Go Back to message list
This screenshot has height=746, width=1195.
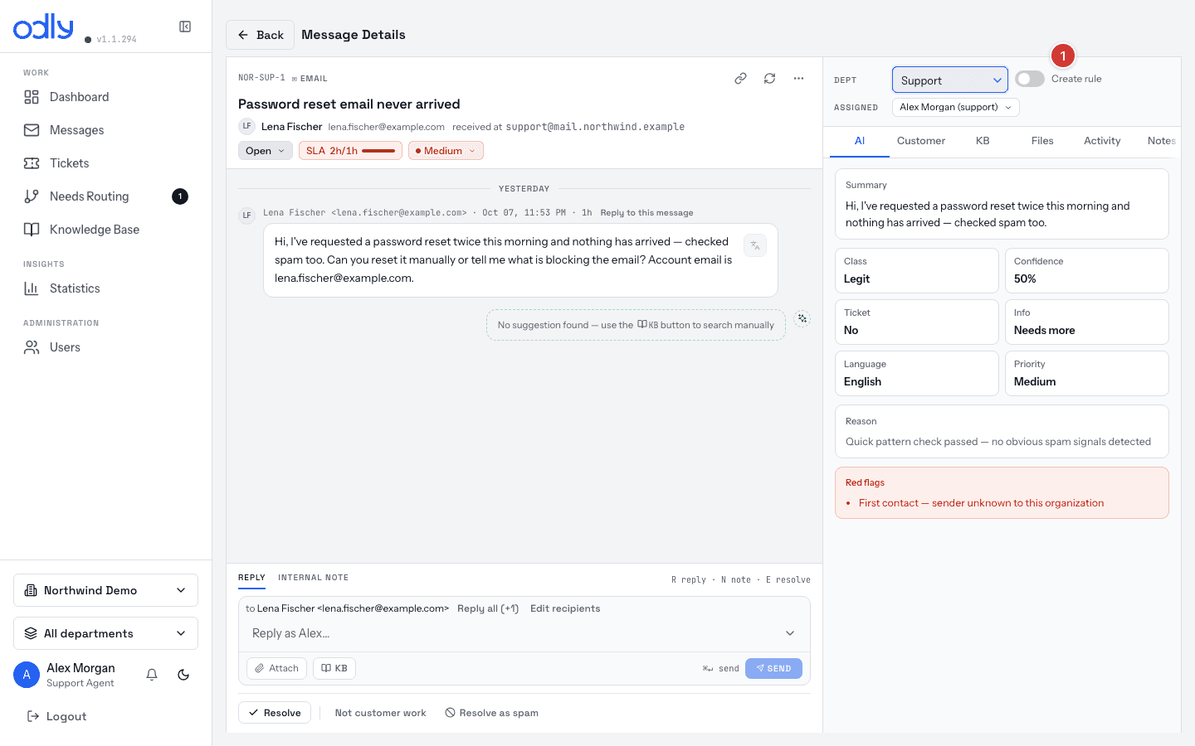click(x=261, y=35)
